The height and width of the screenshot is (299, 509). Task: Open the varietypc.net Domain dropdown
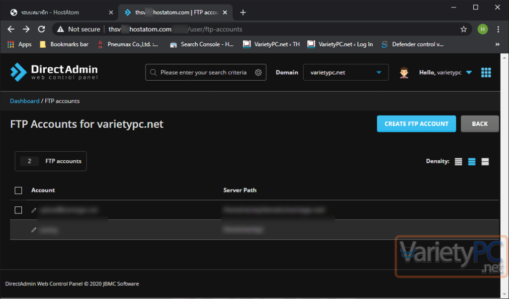click(x=346, y=72)
